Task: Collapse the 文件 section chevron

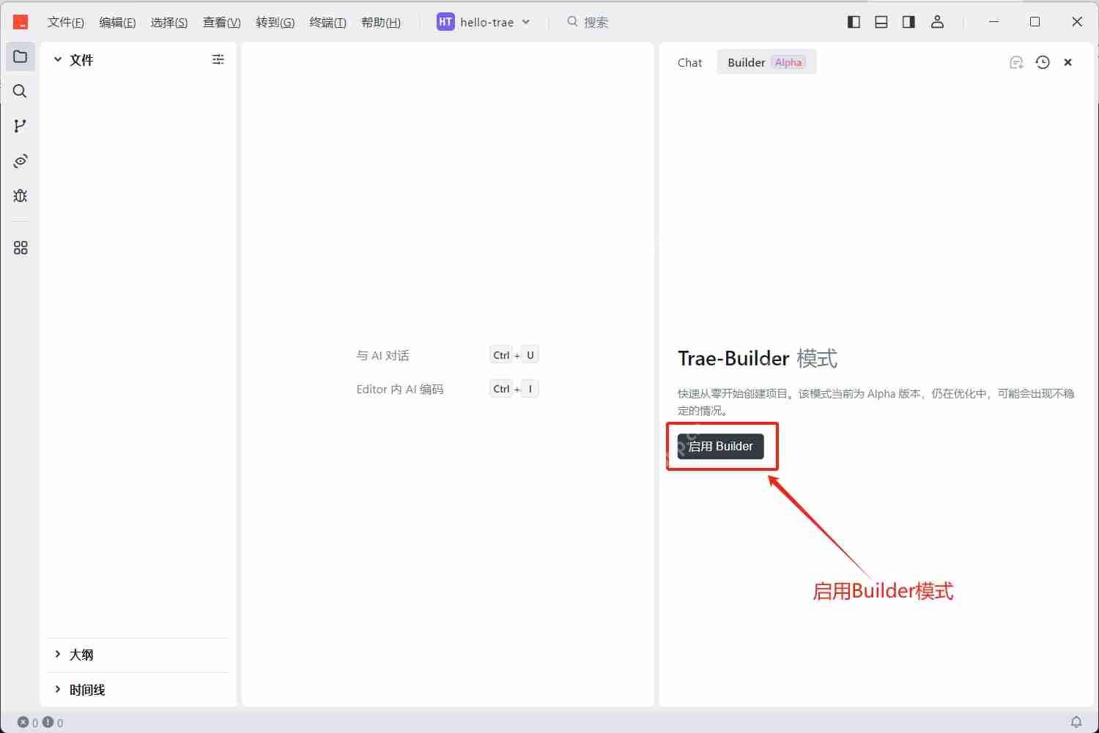Action: pos(58,59)
